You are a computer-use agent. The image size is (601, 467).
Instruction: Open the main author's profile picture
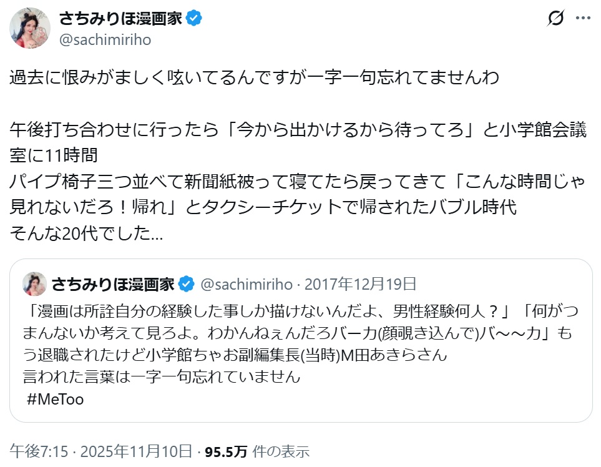click(x=30, y=28)
